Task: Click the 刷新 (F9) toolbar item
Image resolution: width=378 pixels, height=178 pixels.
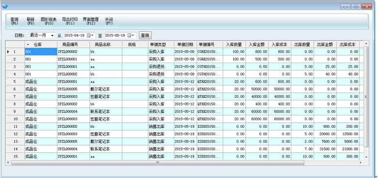Action: point(31,21)
